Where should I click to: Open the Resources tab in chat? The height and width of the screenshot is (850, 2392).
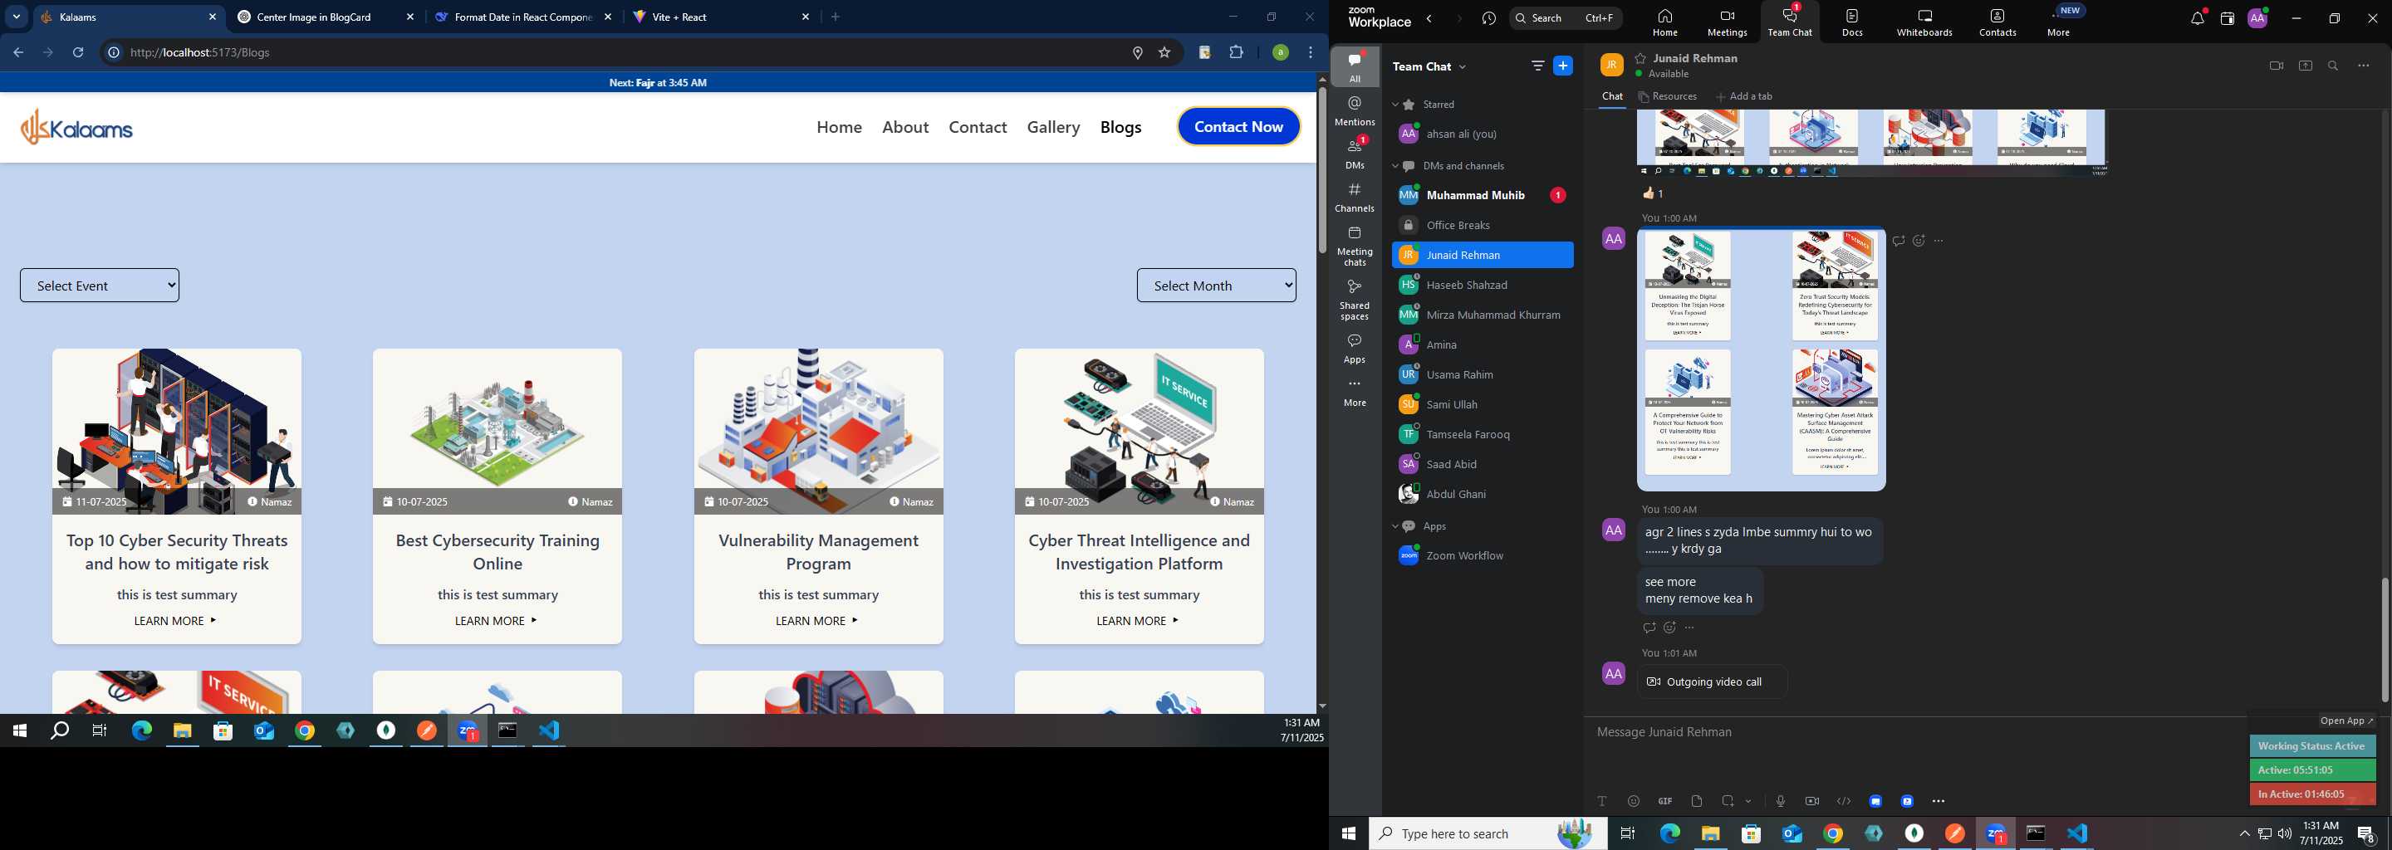(x=1668, y=96)
